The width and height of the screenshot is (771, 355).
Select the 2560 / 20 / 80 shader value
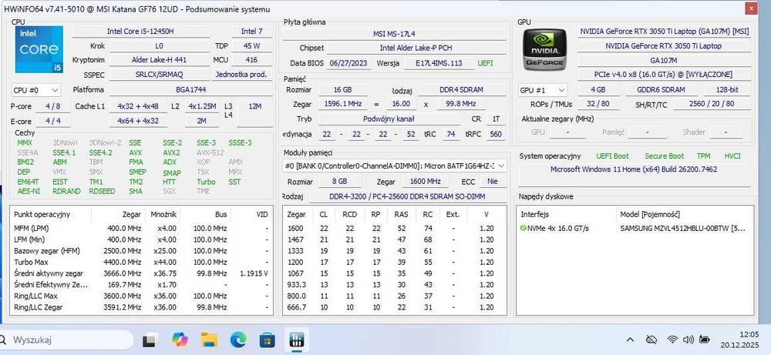712,104
